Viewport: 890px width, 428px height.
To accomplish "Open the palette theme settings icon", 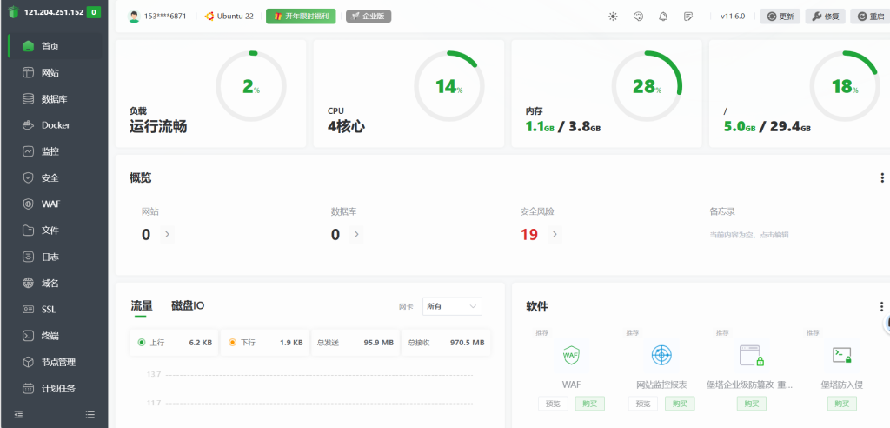I will [x=638, y=17].
